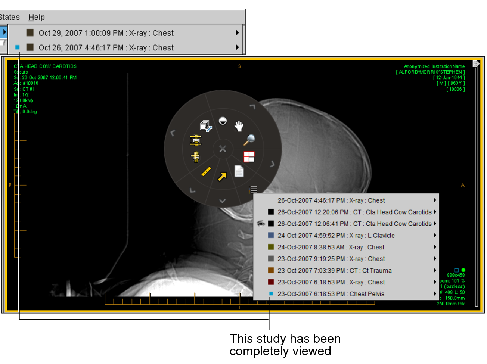Pick the yellow arrow annotation tool
Viewport: 487px width, 364px height.
click(x=222, y=177)
